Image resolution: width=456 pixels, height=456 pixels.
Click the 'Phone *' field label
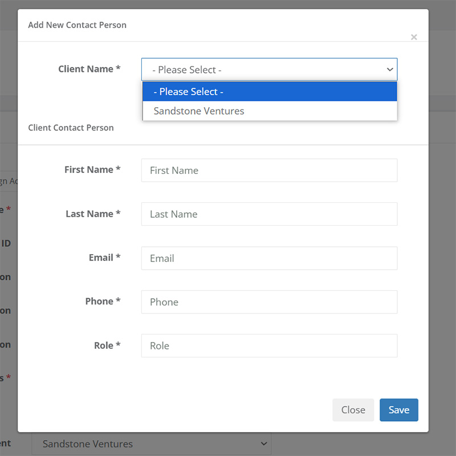click(103, 301)
